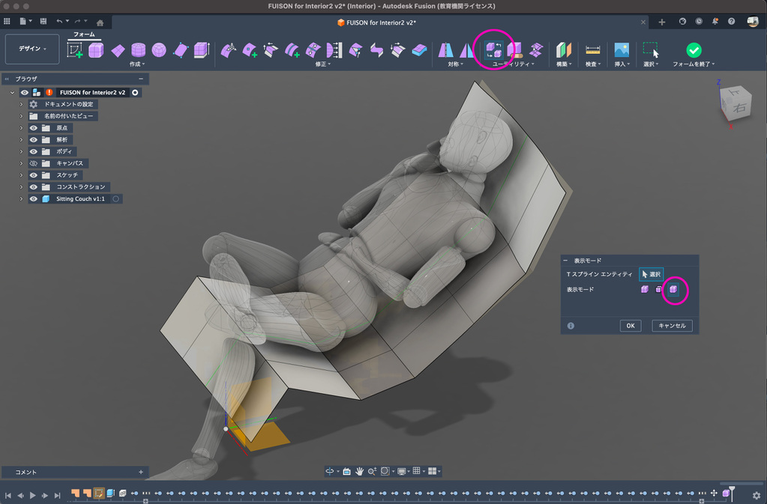The image size is (767, 504).
Task: Click the Home icon in top bar
Action: click(x=100, y=22)
